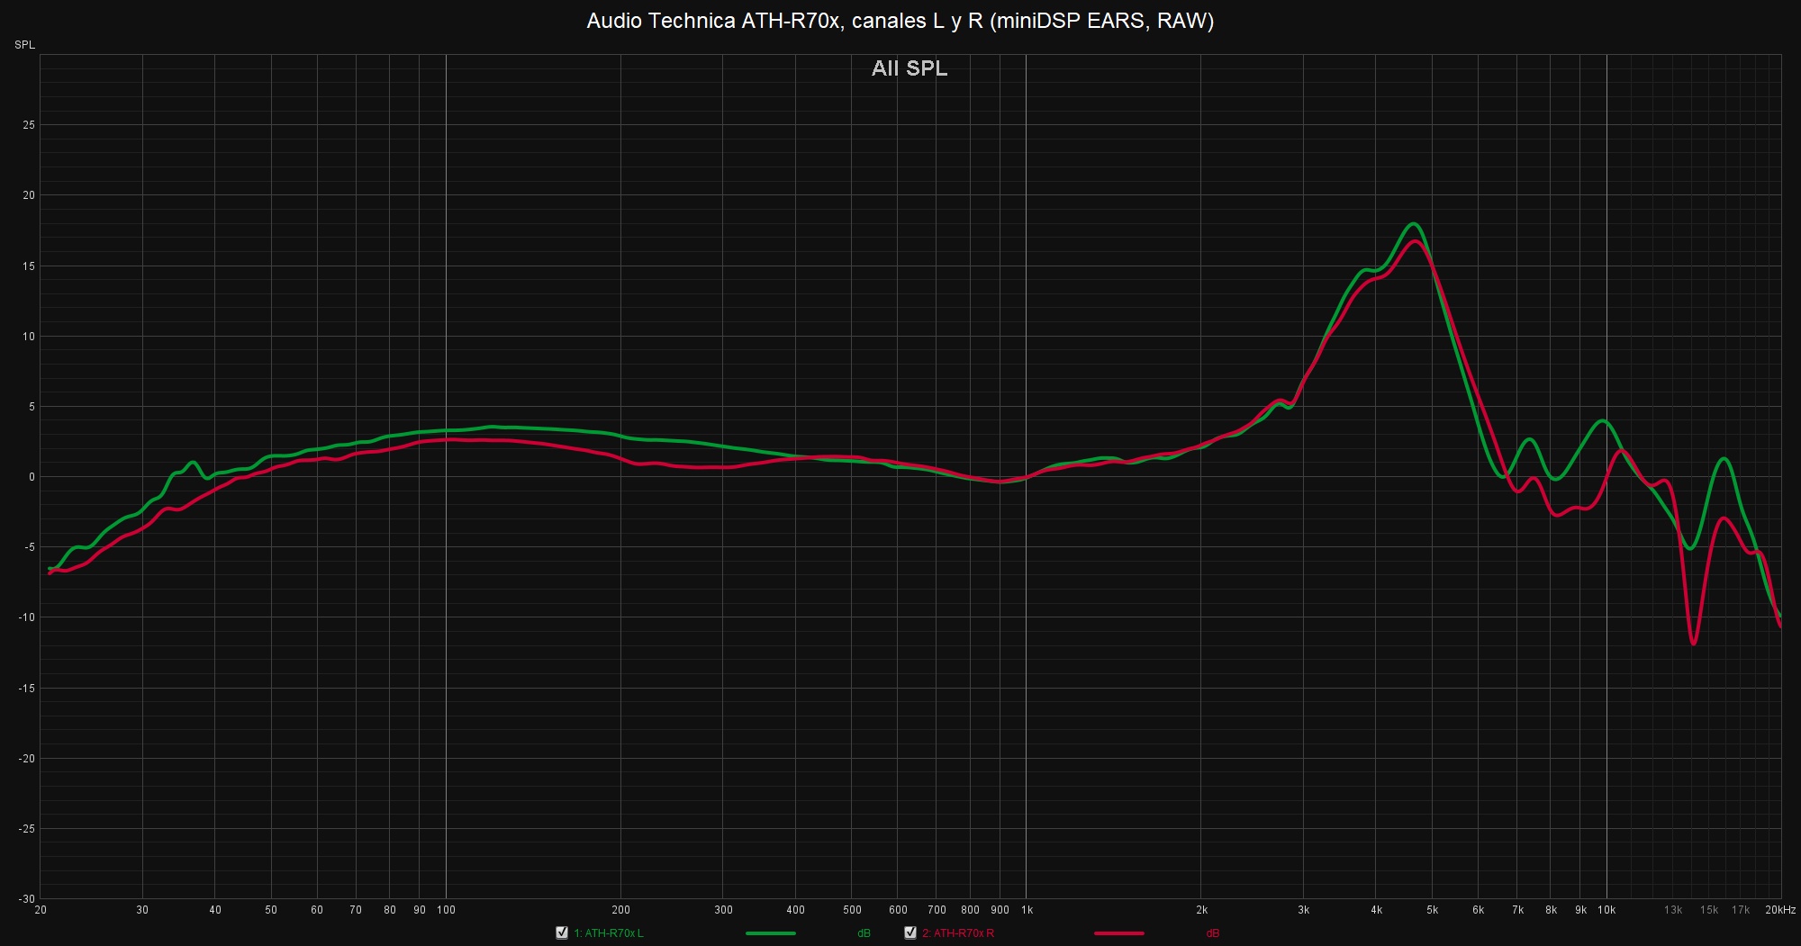Viewport: 1801px width, 946px height.
Task: Uncheck the ATH-R70x L trace checkbox
Action: pyautogui.click(x=562, y=932)
